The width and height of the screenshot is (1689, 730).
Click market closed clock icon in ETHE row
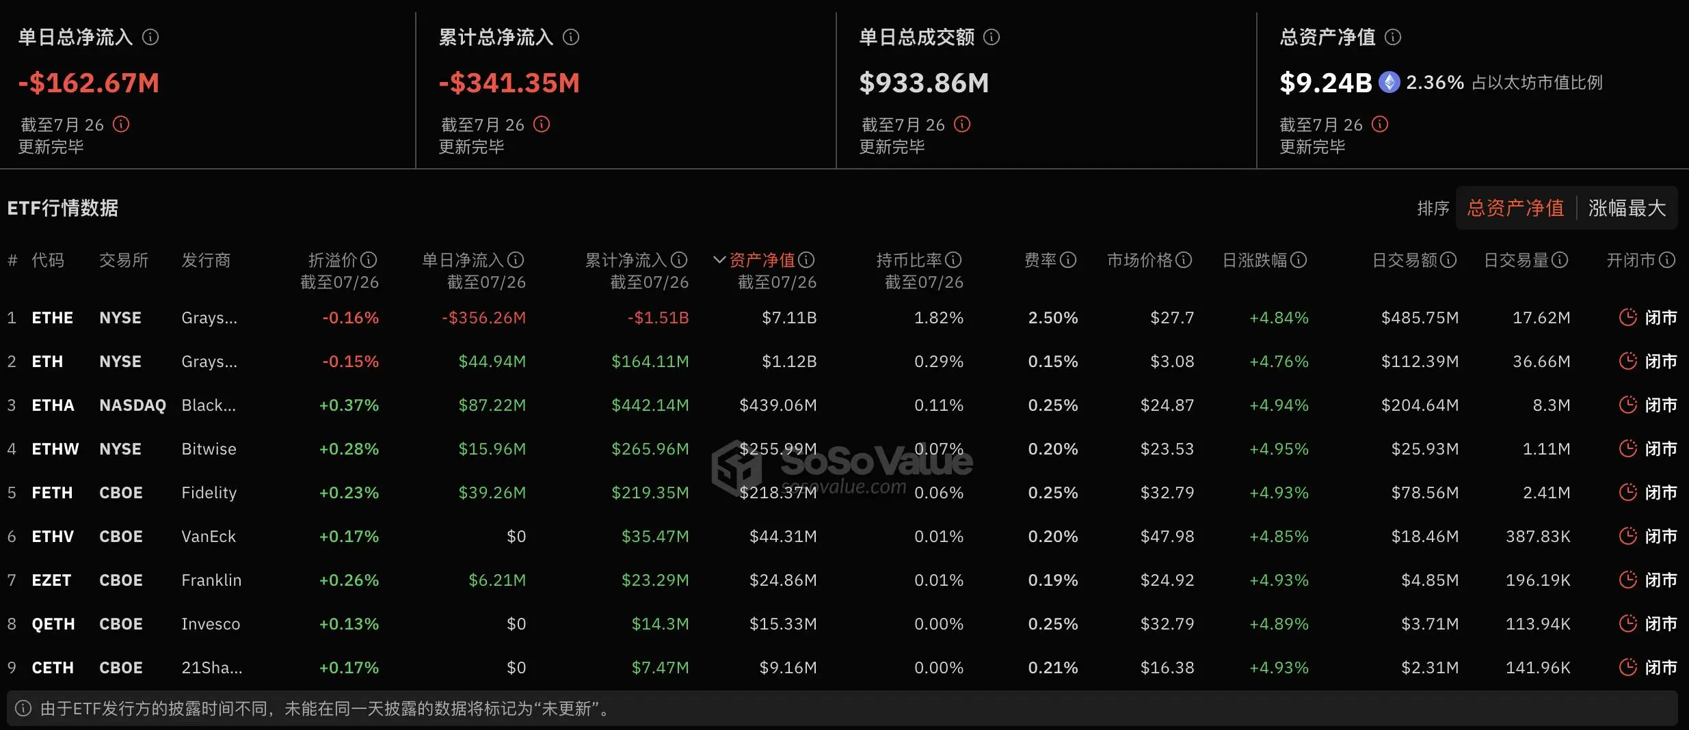1628,317
